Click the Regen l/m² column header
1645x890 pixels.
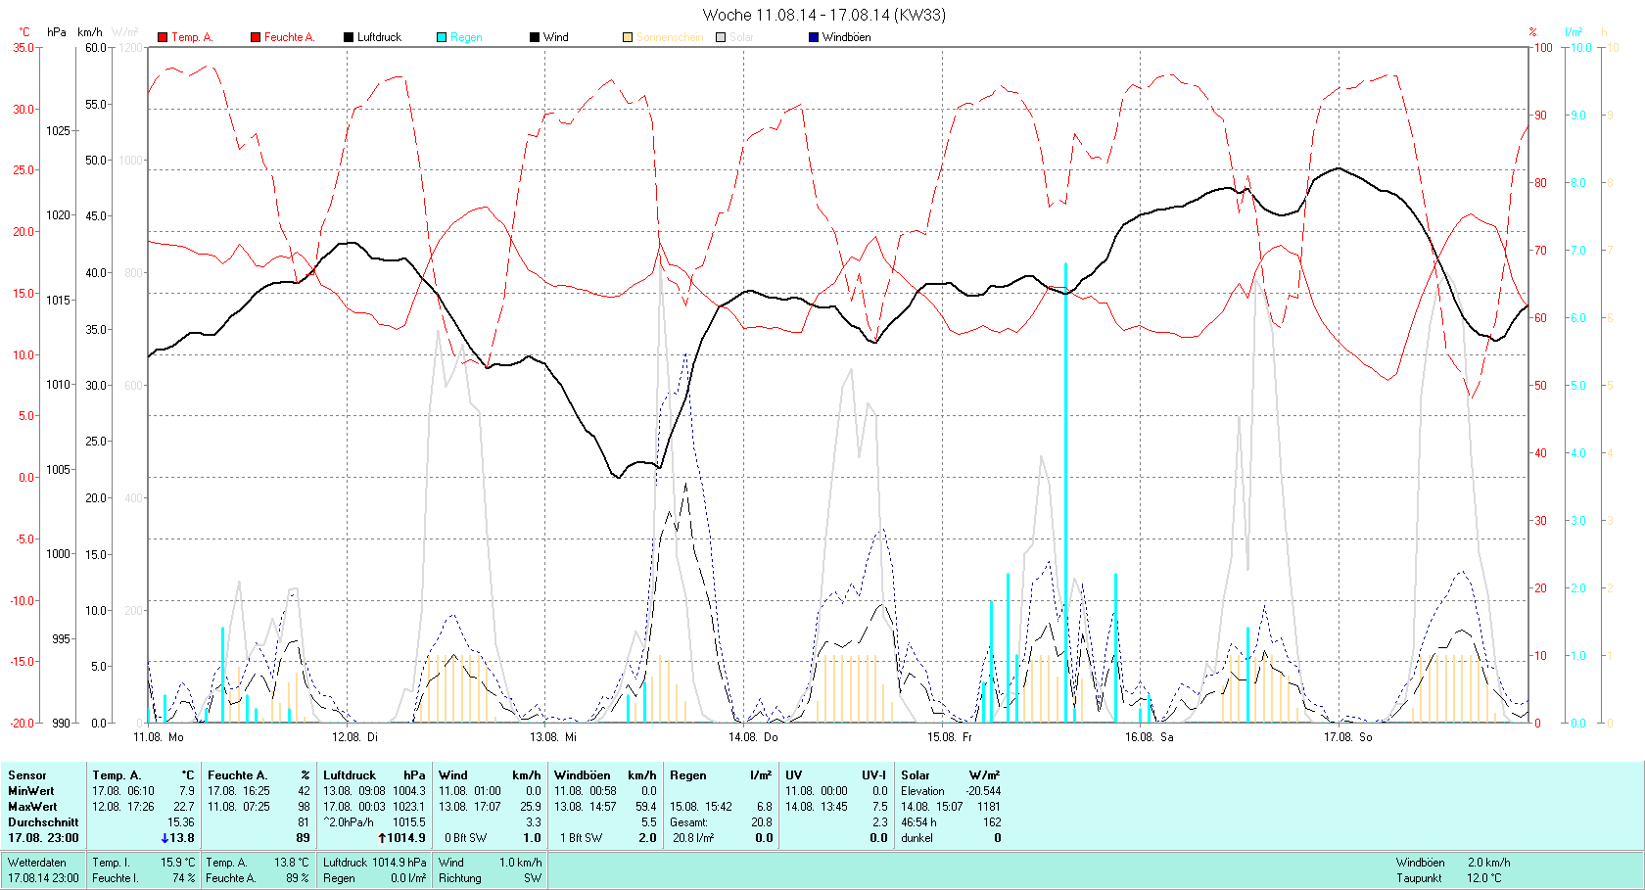click(x=721, y=775)
